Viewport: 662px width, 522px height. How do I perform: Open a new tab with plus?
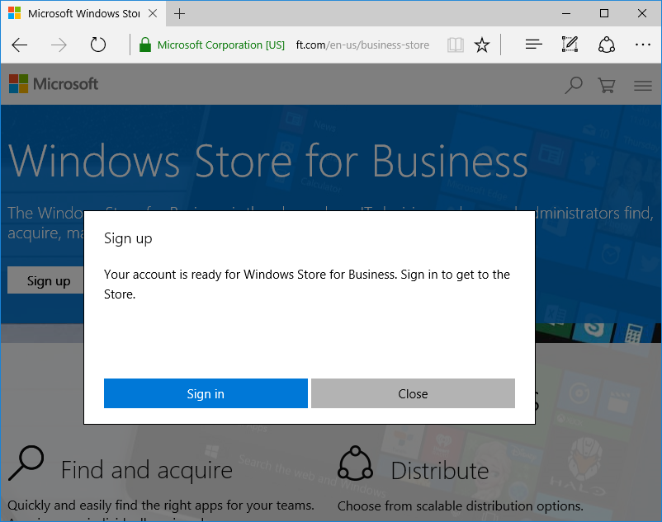point(180,14)
